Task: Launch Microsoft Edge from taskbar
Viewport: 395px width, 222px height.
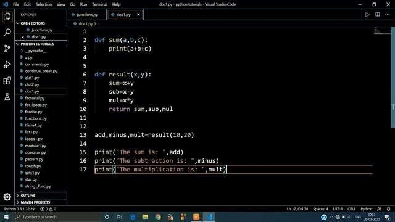Action: pyautogui.click(x=133, y=216)
